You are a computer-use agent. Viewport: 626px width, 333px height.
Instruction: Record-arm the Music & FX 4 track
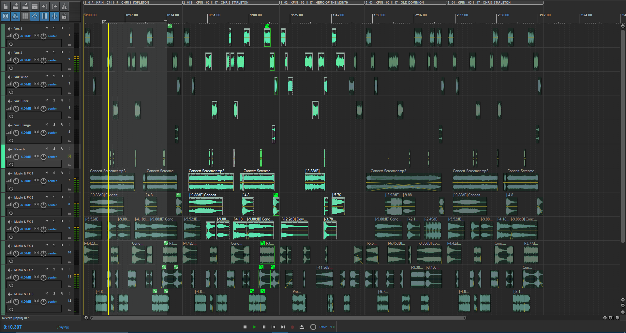(x=62, y=245)
